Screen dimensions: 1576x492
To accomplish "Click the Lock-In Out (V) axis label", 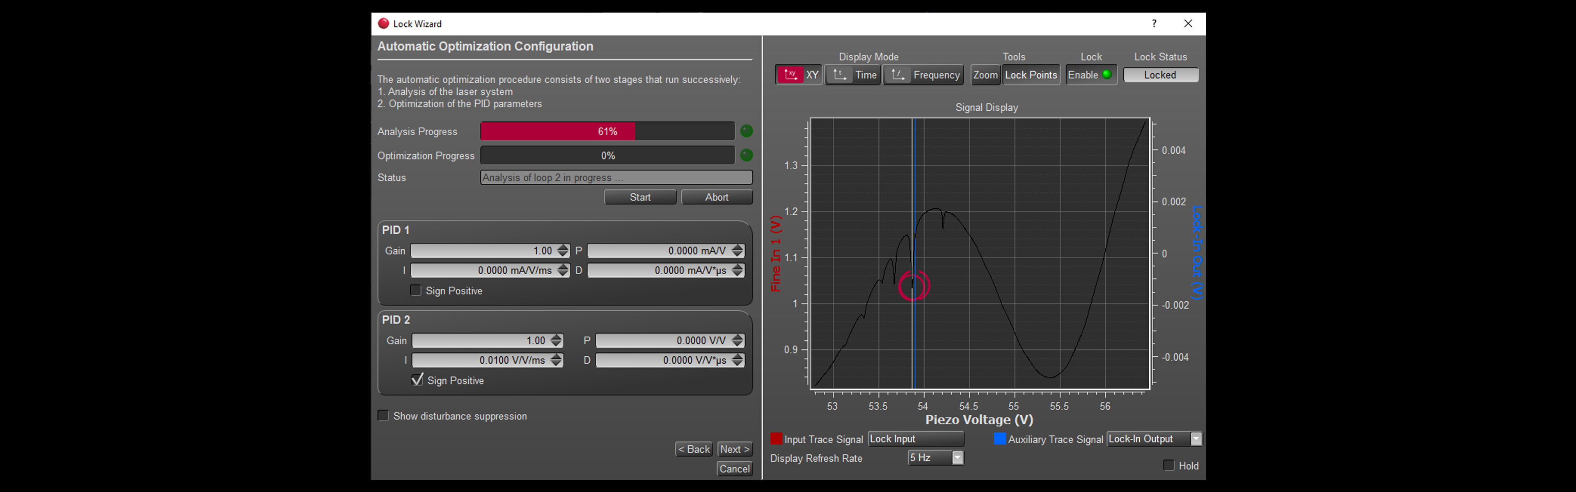I will [x=1197, y=253].
